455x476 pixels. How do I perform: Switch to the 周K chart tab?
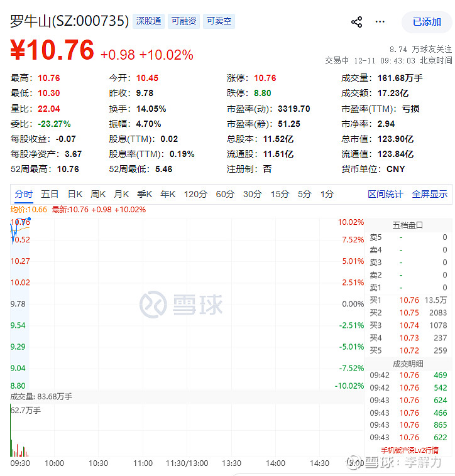pos(98,194)
